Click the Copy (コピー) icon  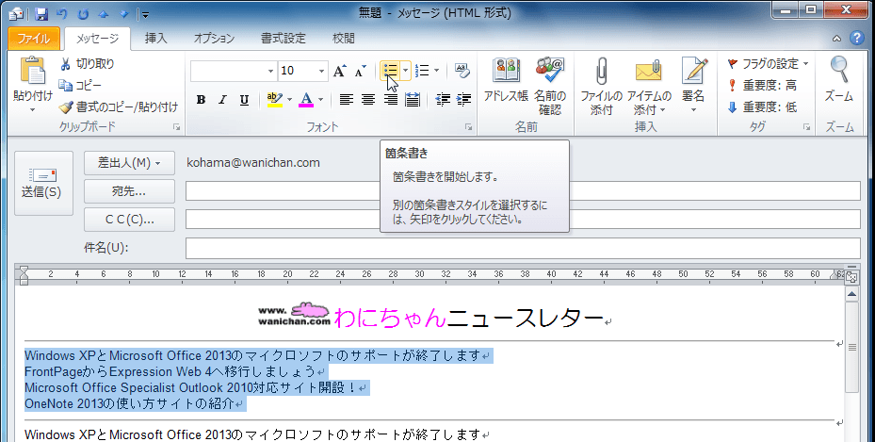pos(65,86)
